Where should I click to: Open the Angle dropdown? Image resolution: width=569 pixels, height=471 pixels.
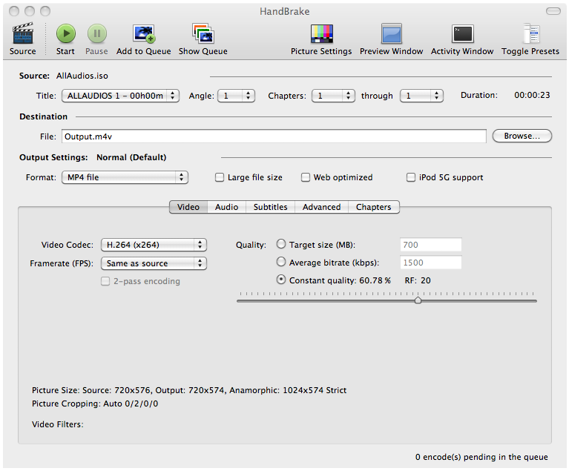pyautogui.click(x=236, y=96)
